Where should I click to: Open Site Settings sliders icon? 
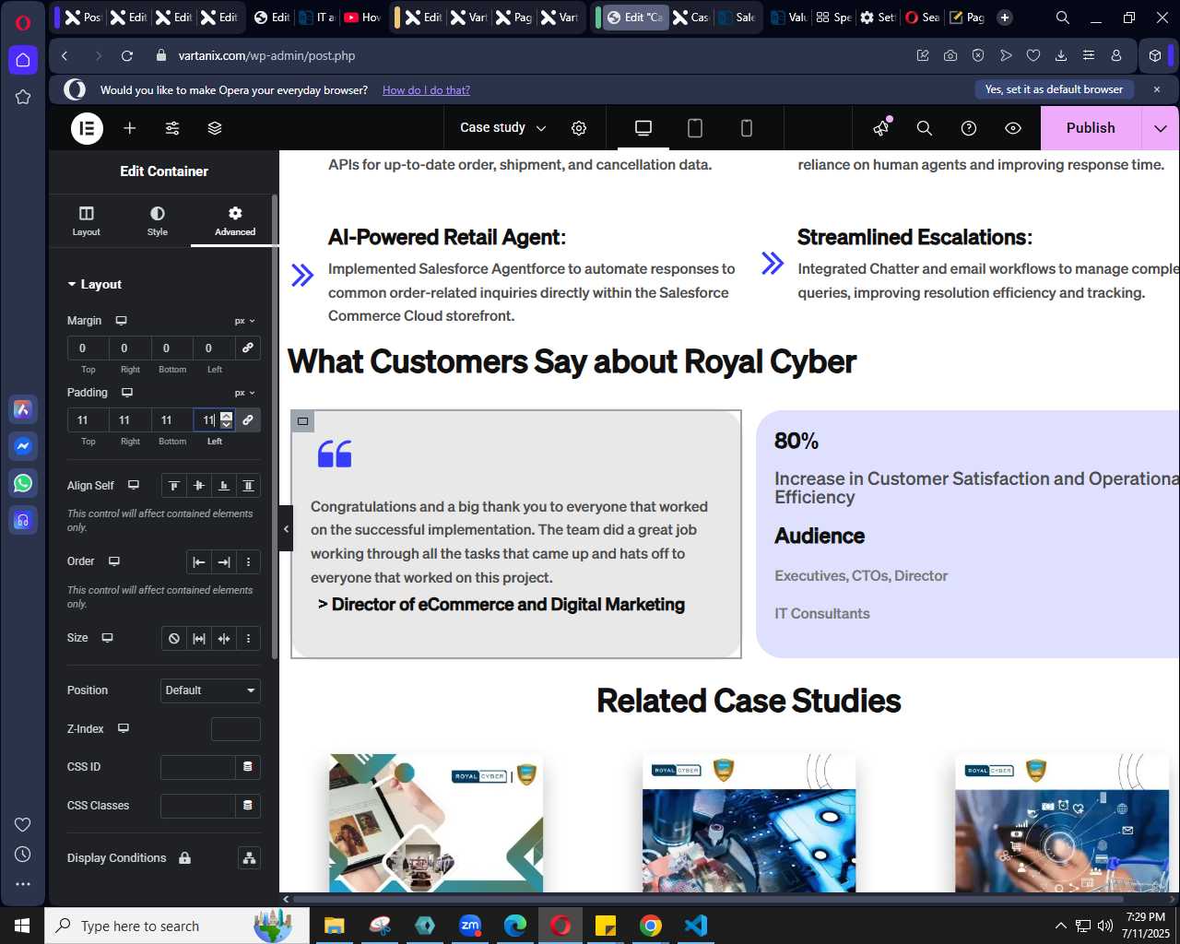[x=172, y=128]
